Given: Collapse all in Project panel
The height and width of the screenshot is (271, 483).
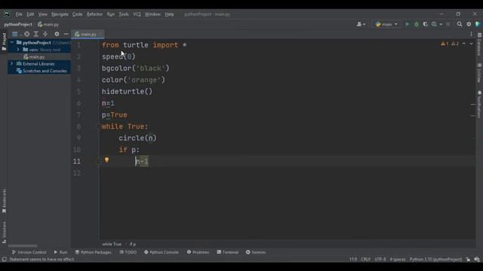Looking at the screenshot, I should click(x=45, y=34).
